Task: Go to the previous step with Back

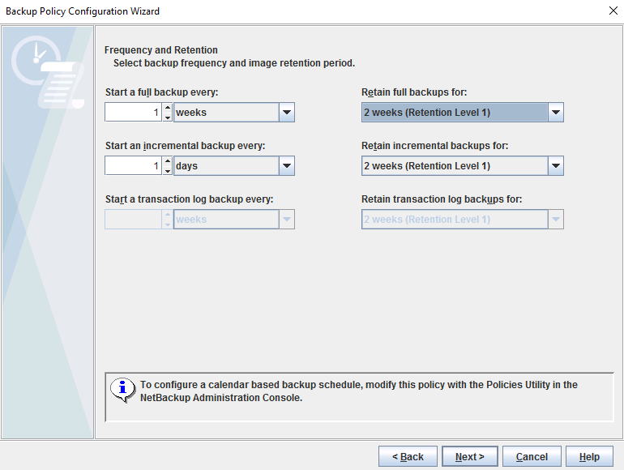Action: 408,457
